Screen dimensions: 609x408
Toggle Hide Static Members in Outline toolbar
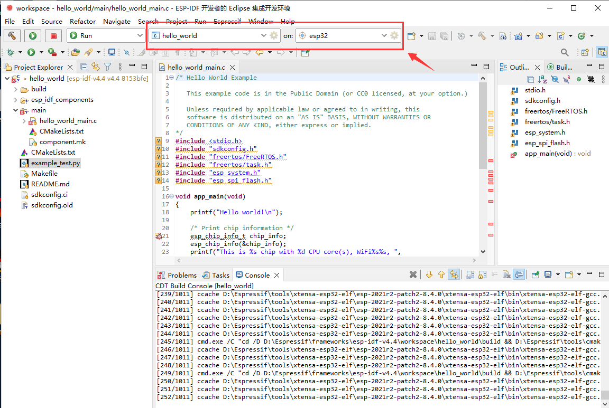[567, 79]
